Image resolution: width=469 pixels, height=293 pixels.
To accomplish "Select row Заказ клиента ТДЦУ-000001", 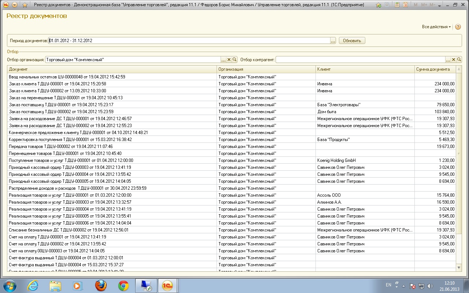I will (x=232, y=84).
